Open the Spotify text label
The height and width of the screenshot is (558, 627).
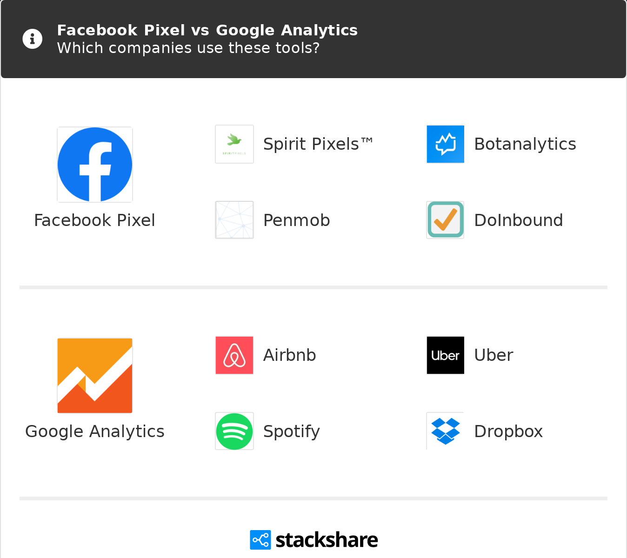coord(292,432)
